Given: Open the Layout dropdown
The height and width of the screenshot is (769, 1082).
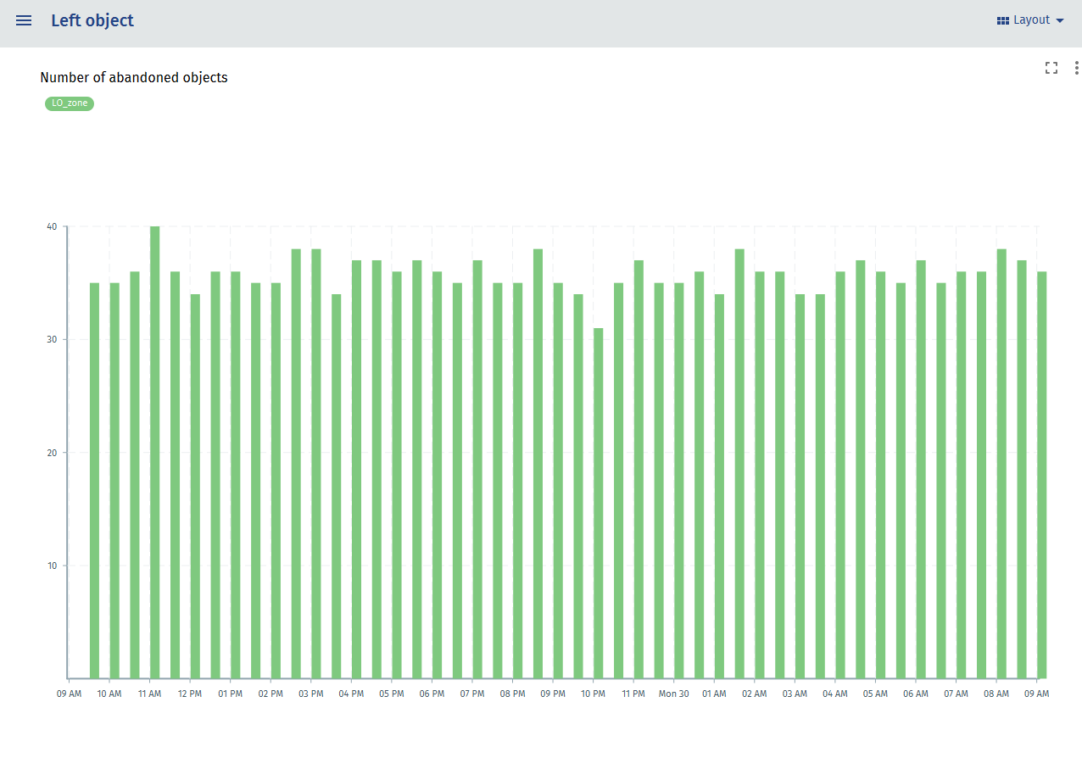Looking at the screenshot, I should tap(1030, 20).
